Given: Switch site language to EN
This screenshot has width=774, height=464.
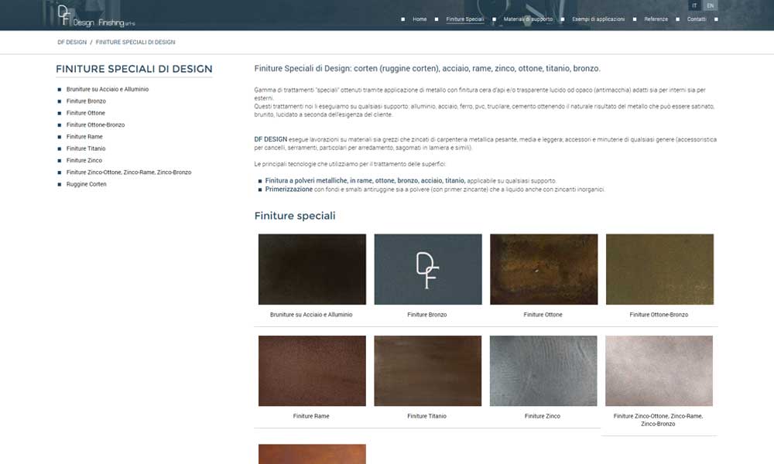Looking at the screenshot, I should [711, 6].
